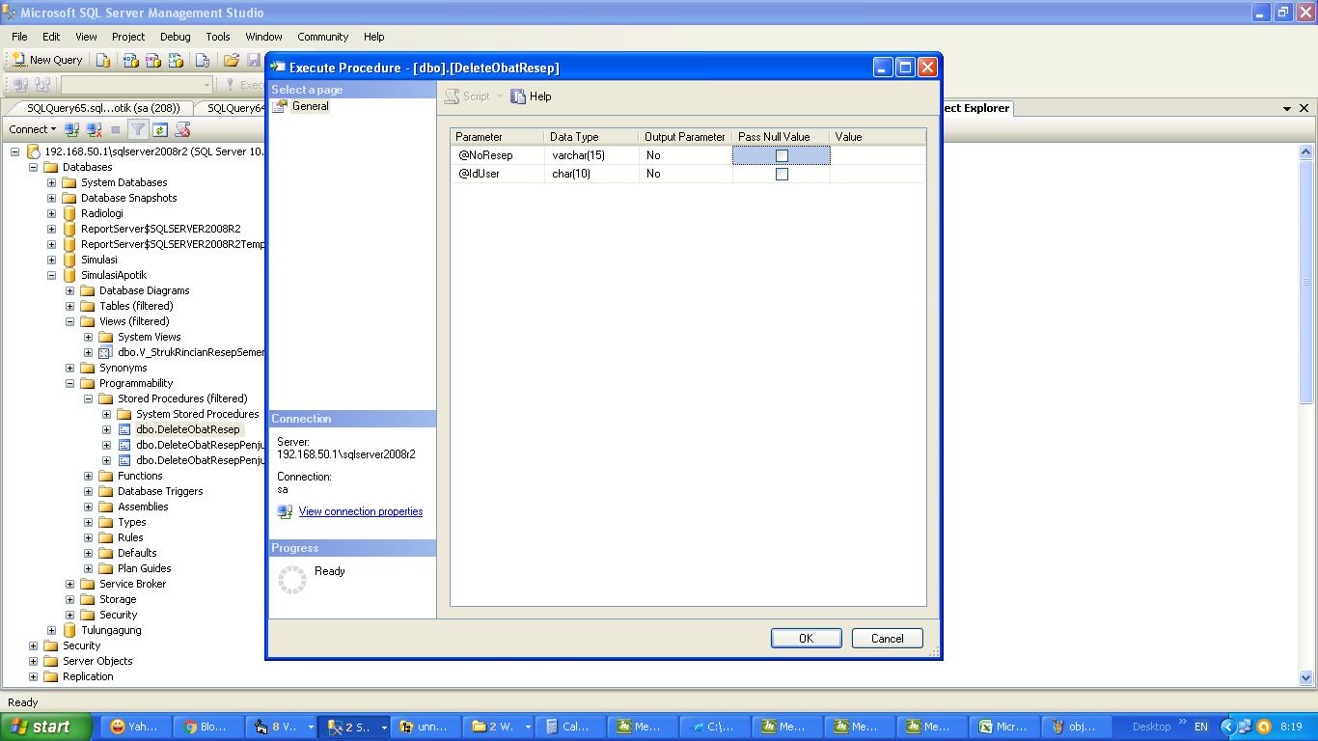Viewport: 1318px width, 741px height.
Task: Click the OK button
Action: (x=806, y=638)
